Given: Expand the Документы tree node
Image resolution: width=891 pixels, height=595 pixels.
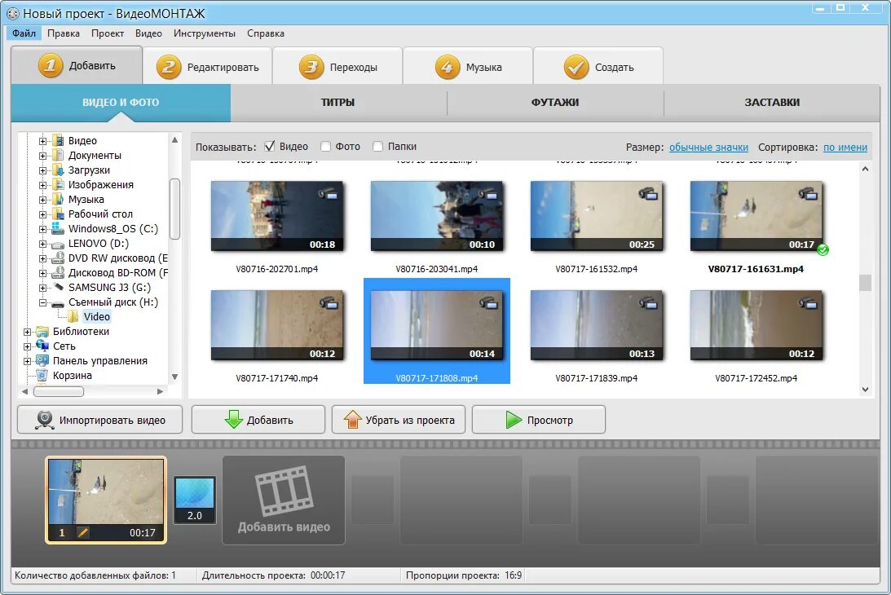Looking at the screenshot, I should (x=42, y=156).
